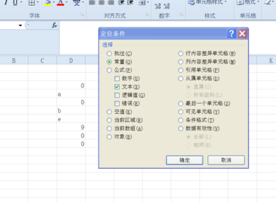The image size is (276, 202).
Task: Select column D header
Action: [x=71, y=60]
